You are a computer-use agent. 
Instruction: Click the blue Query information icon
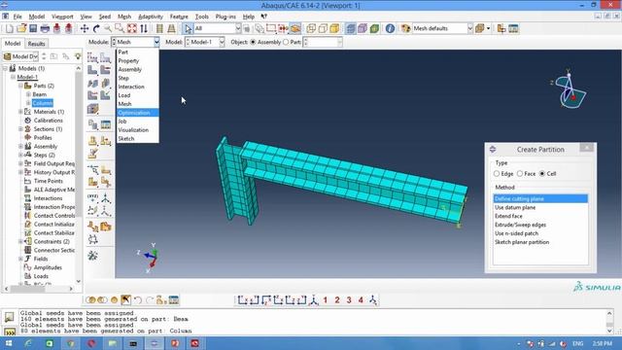click(x=390, y=28)
